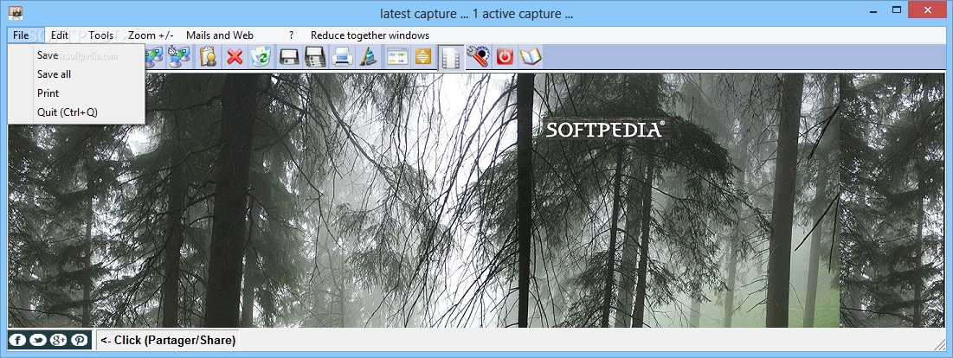The height and width of the screenshot is (358, 953).
Task: Choose Quit (Ctrl+Q) in the File menu
Action: click(76, 112)
